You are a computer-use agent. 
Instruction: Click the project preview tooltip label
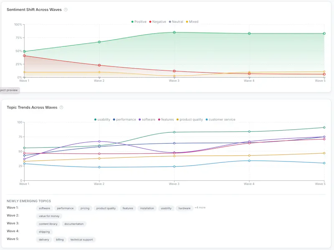click(9, 90)
